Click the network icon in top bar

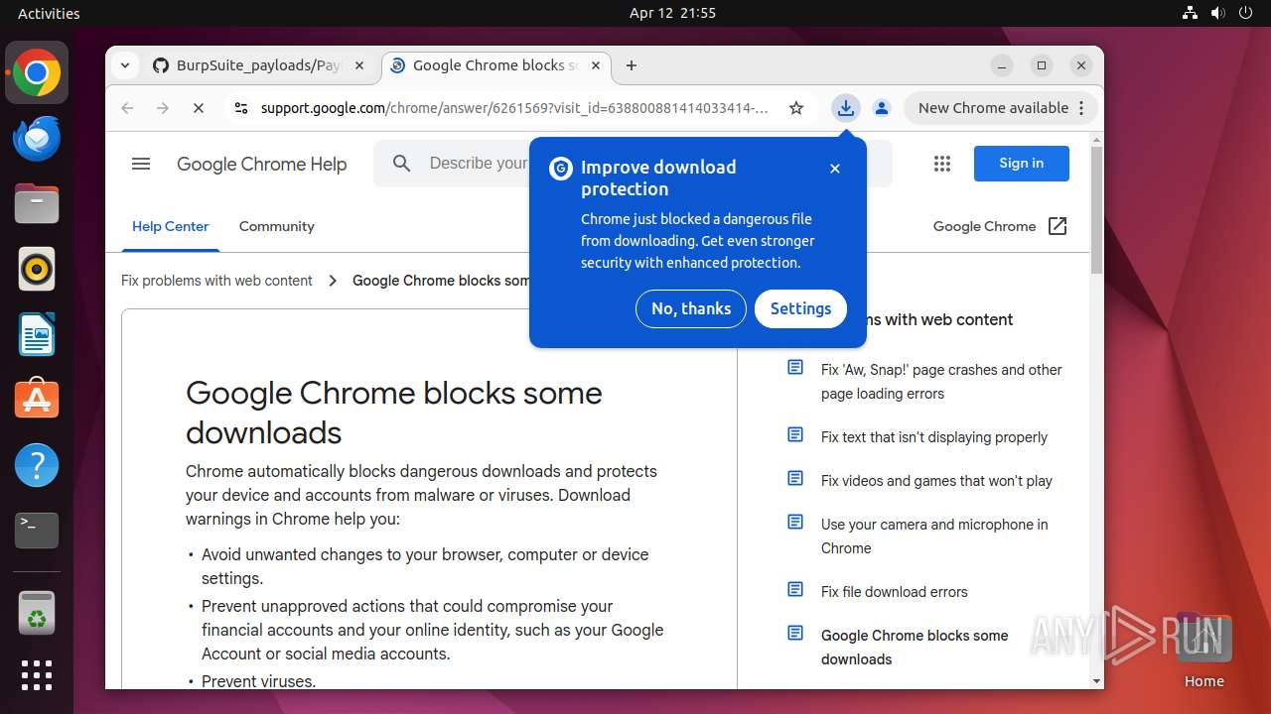pos(1190,13)
